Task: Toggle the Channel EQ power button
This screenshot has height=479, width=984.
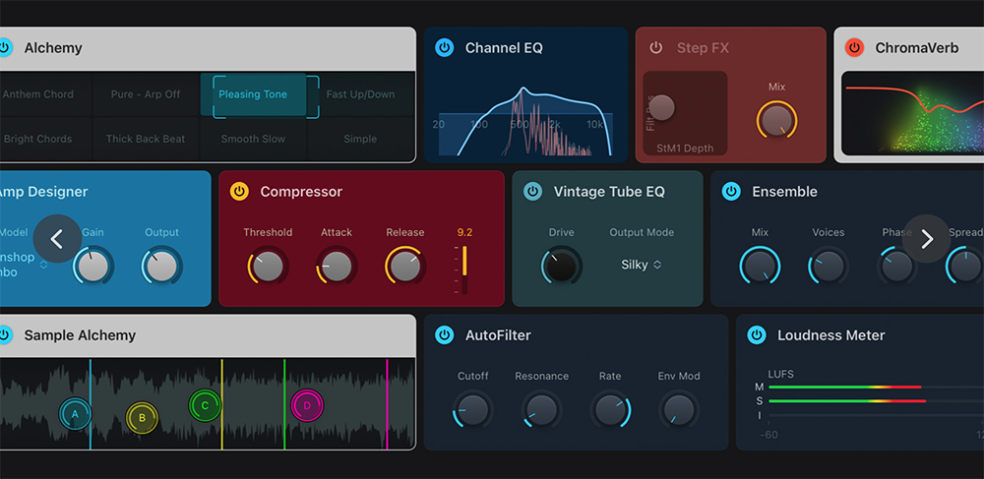Action: click(444, 48)
